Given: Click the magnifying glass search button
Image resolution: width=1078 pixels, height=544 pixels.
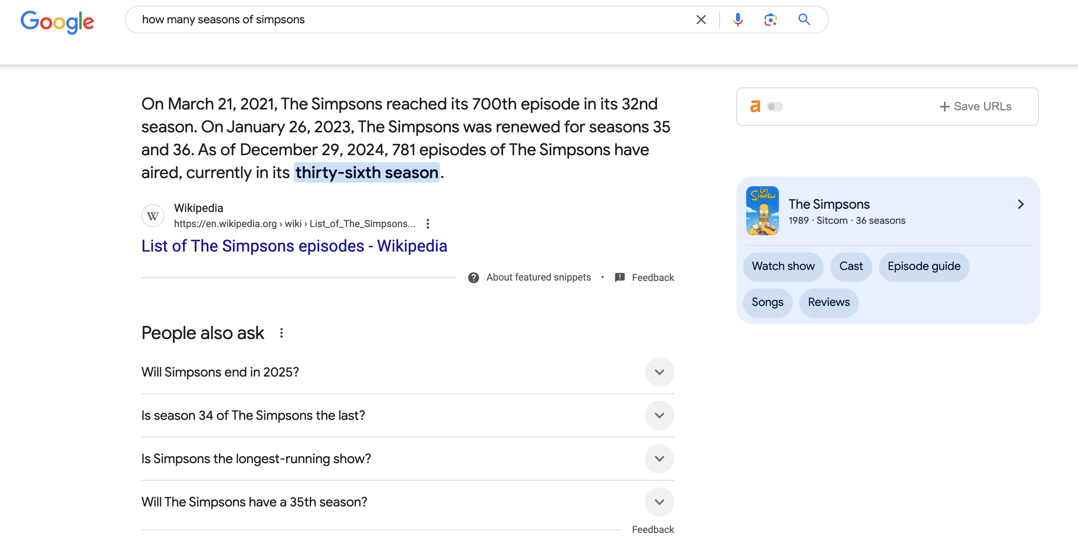Looking at the screenshot, I should (x=804, y=20).
